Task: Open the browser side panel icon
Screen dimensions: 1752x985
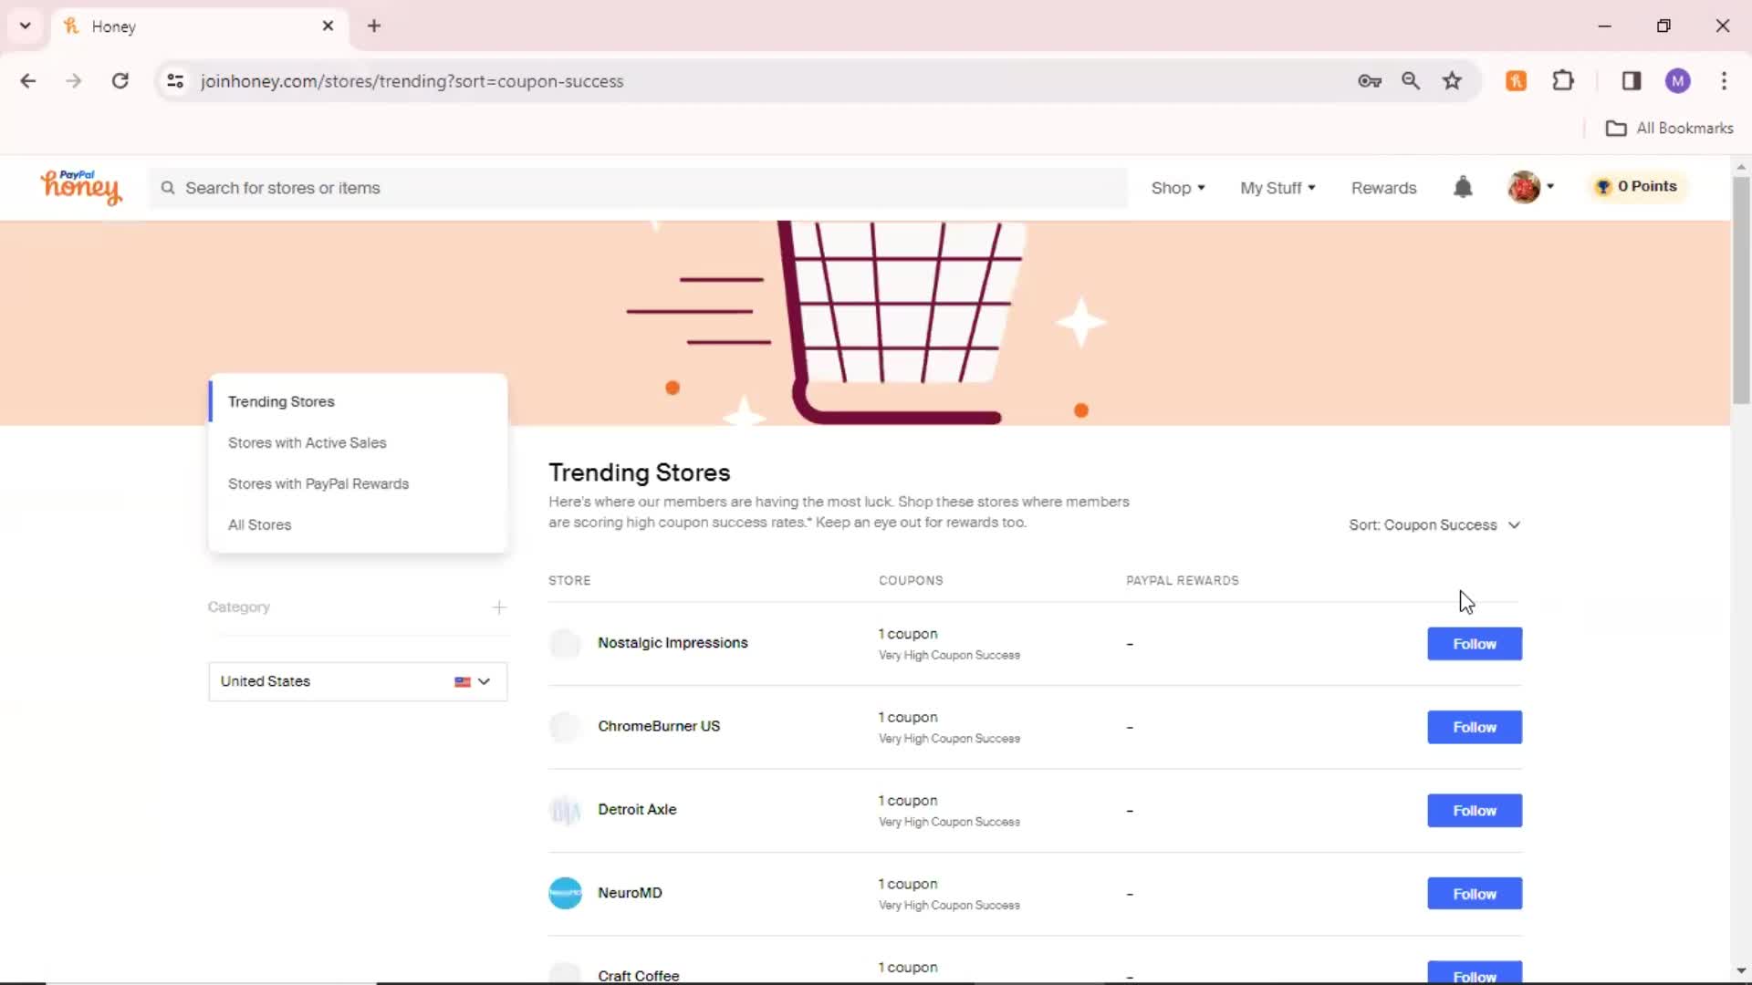Action: 1632,80
